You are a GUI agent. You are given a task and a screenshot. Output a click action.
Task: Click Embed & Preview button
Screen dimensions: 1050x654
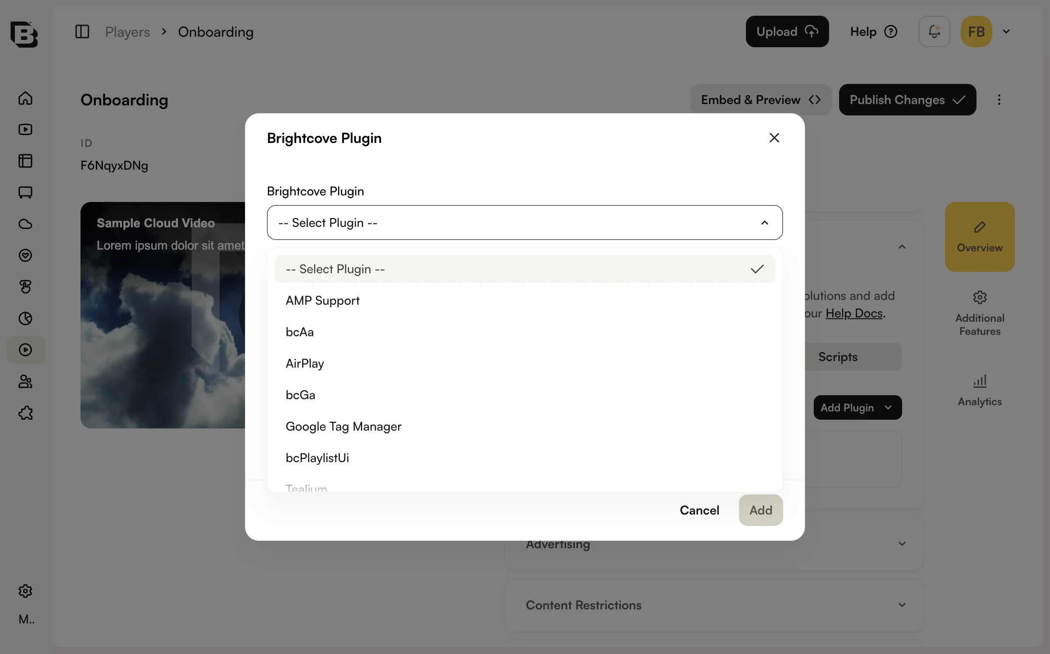tap(760, 100)
